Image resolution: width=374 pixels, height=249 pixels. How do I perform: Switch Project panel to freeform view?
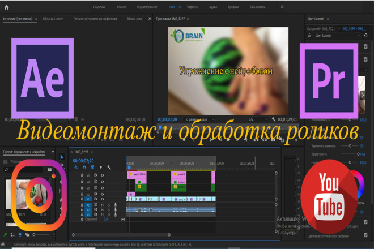coord(27,235)
